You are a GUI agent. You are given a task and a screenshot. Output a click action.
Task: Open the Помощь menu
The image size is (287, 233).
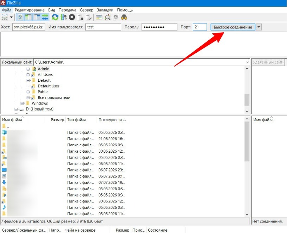click(125, 10)
